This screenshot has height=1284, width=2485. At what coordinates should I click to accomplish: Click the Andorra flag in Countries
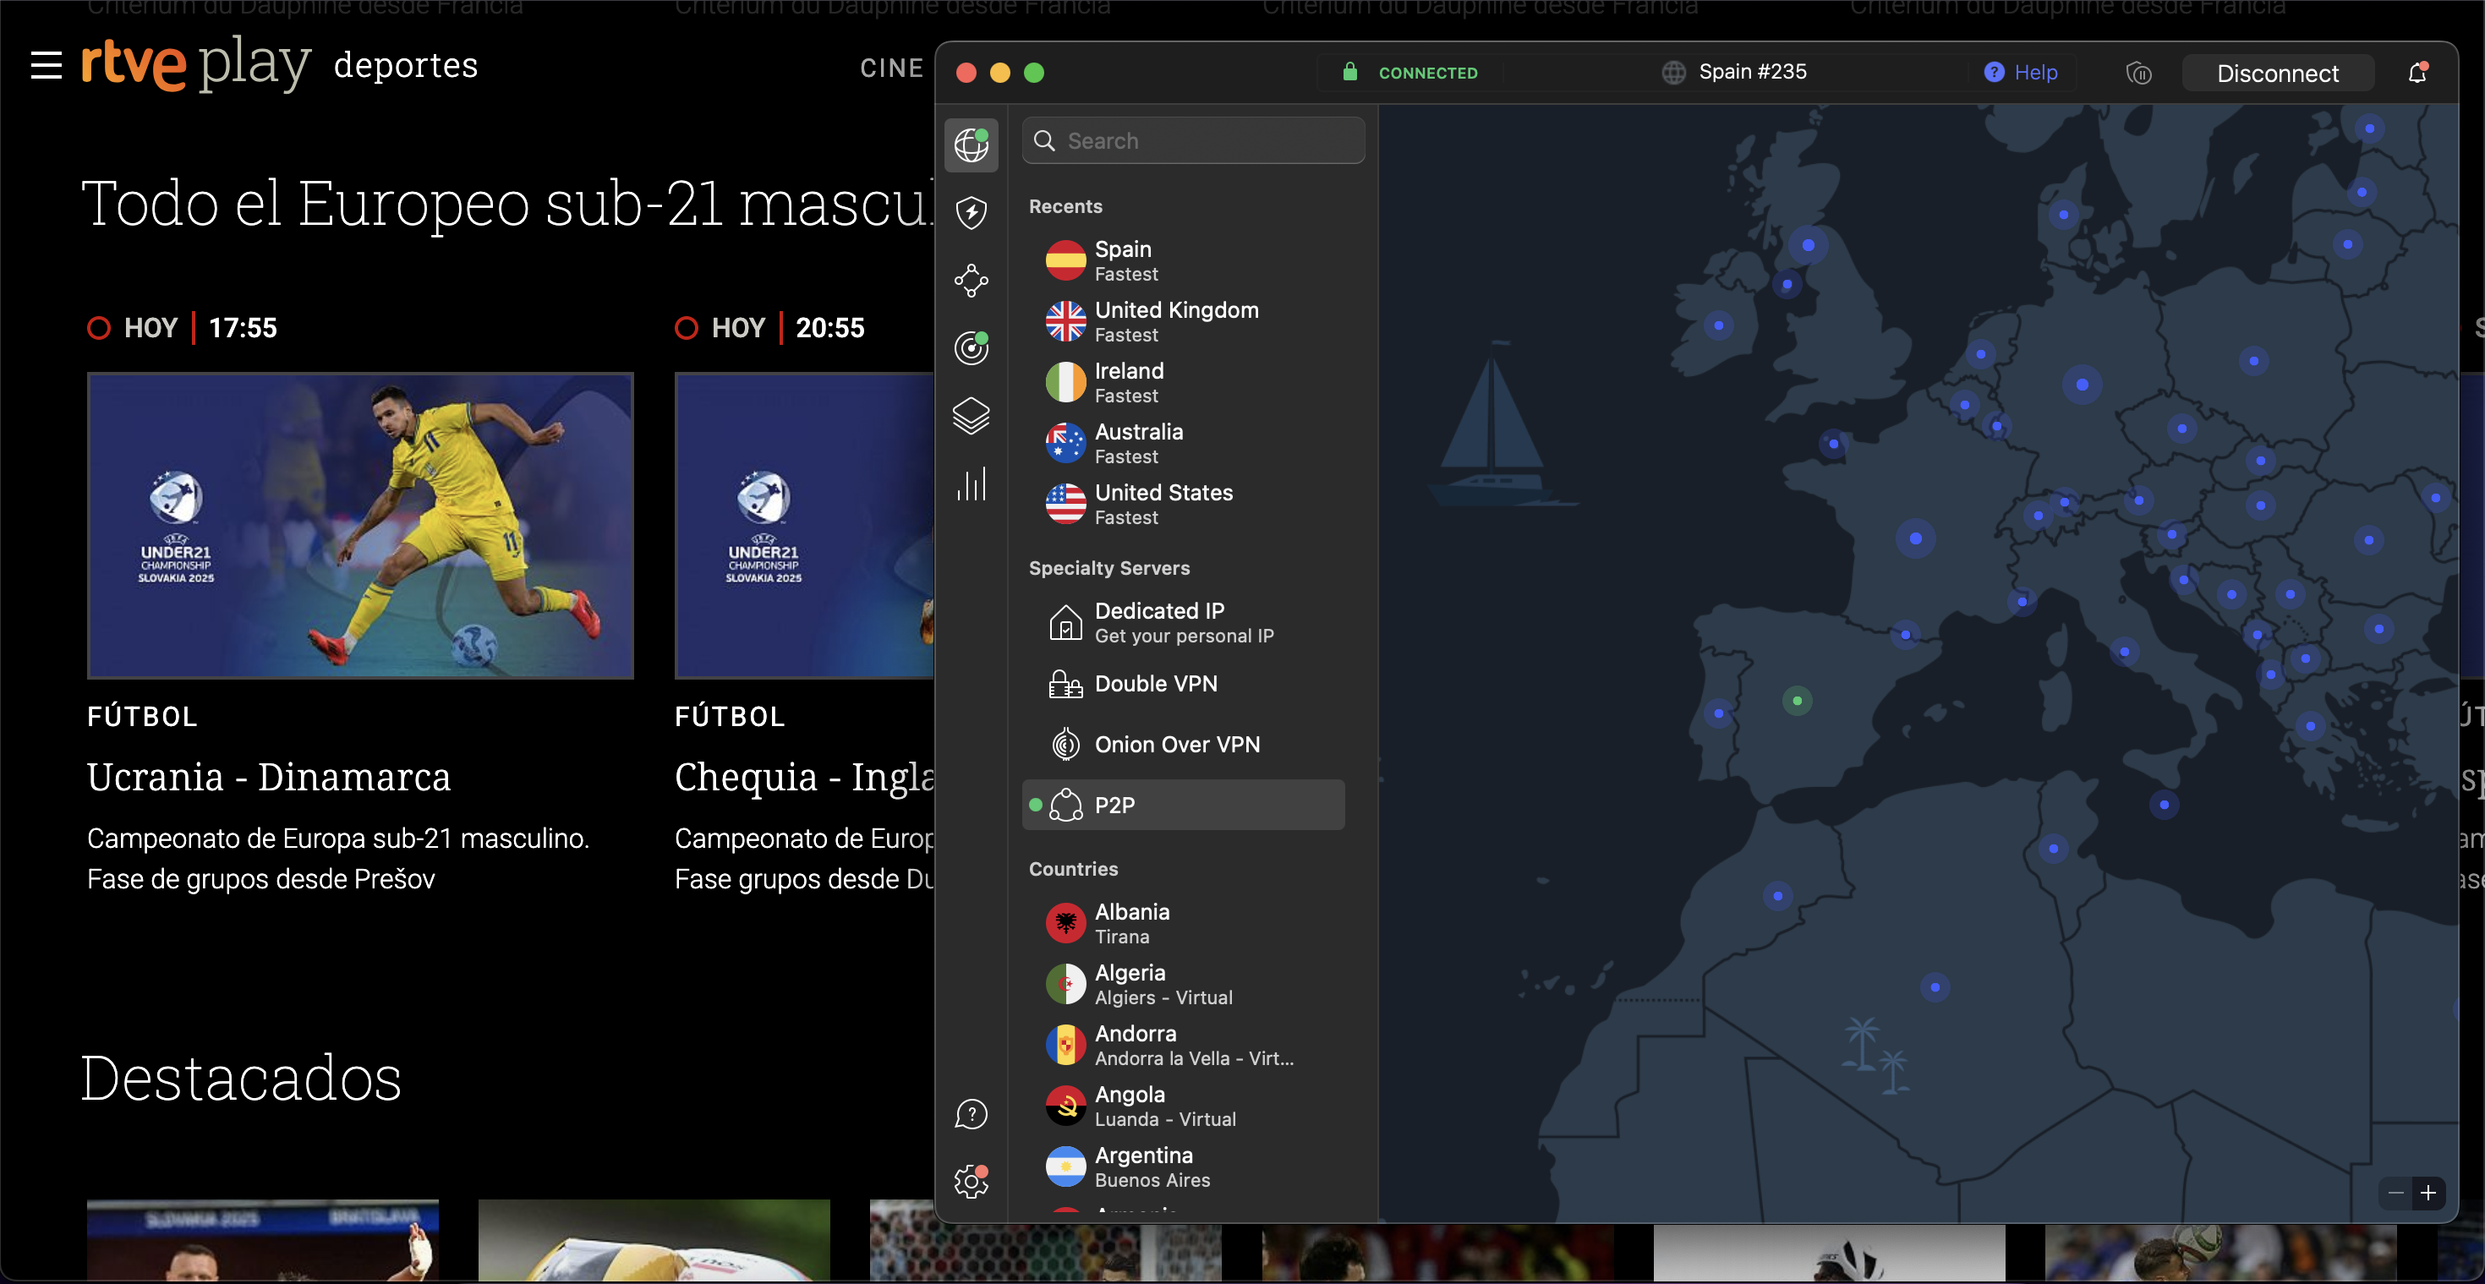click(x=1065, y=1045)
